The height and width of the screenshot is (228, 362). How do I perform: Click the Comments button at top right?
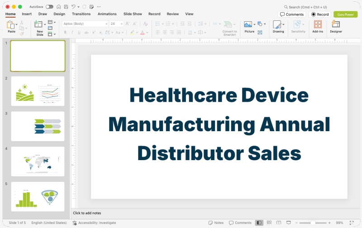pos(291,14)
